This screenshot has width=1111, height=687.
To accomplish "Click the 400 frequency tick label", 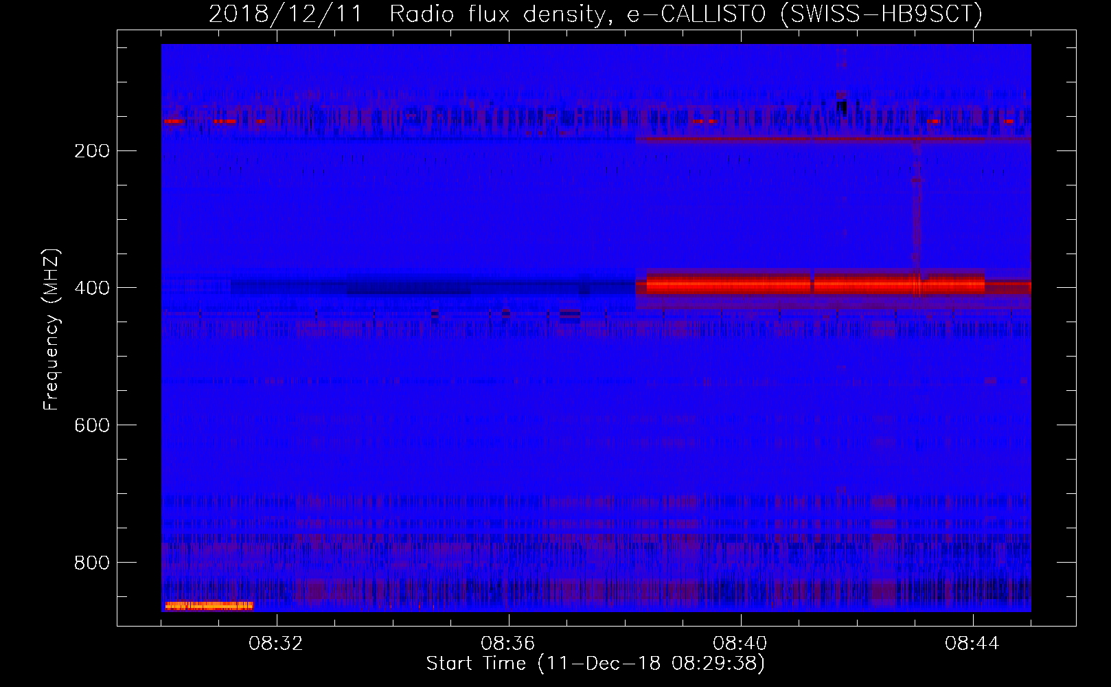I will click(x=92, y=289).
